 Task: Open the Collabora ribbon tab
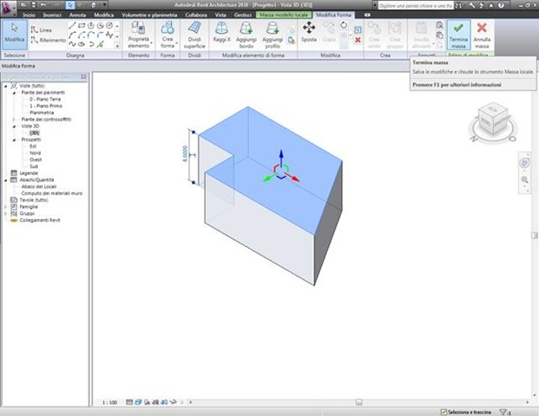(196, 15)
